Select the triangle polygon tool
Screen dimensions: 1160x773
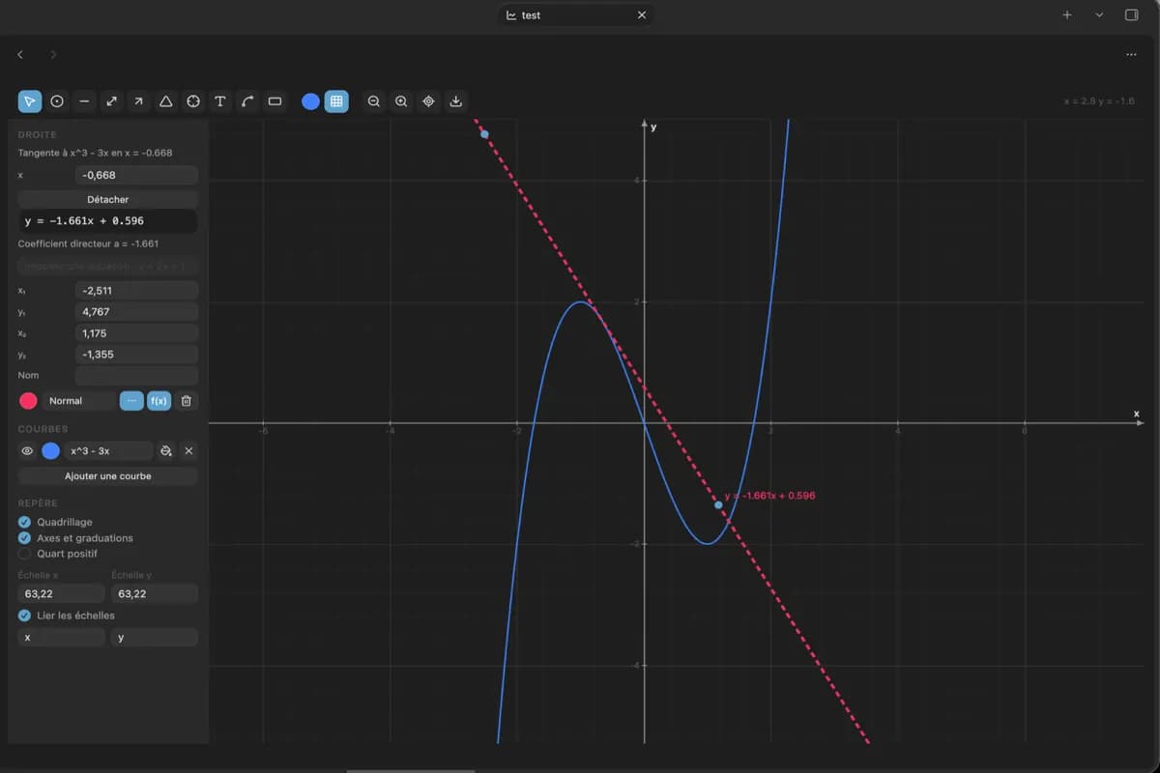165,100
